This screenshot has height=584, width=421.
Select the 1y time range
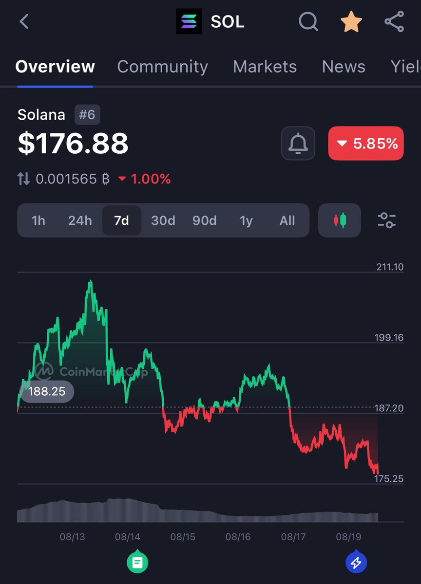click(x=246, y=220)
